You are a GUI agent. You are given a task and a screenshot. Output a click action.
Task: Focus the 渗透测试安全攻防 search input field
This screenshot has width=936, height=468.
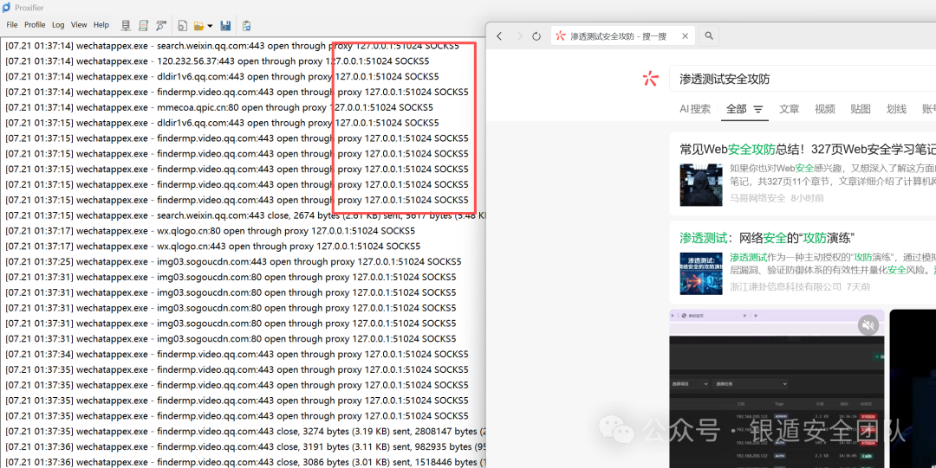click(x=803, y=79)
